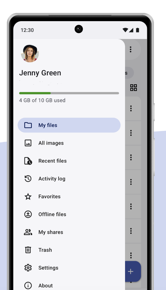Viewport: 166px width, 290px height.
Task: Click the All images picture icon
Action: (x=28, y=143)
